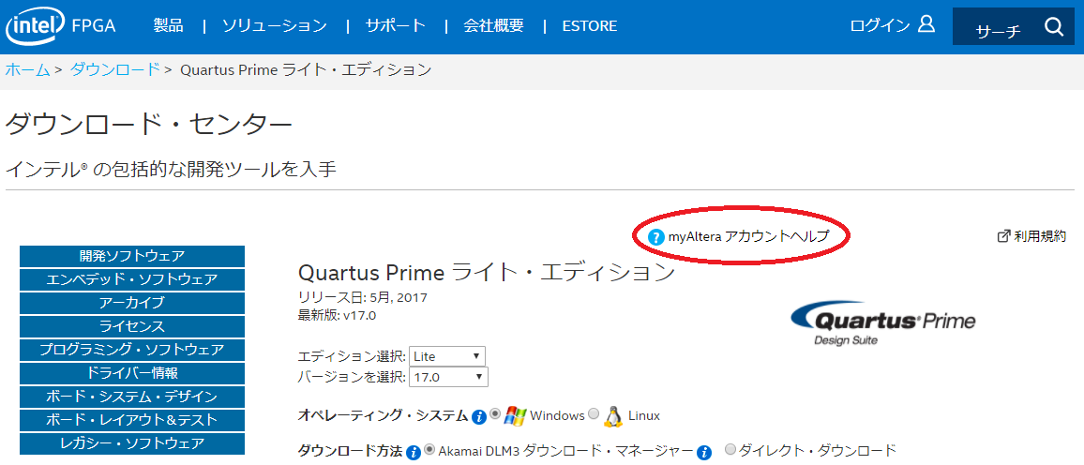Choose the ダイレクト・ダウンロード radio option
Viewport: 1084px width, 465px height.
[730, 449]
